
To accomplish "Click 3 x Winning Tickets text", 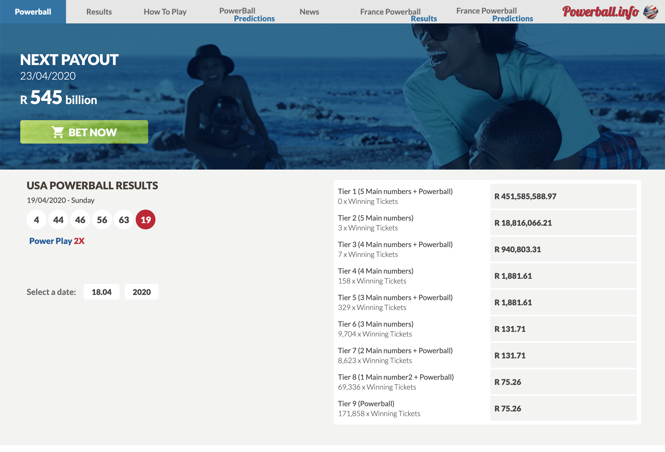I will pos(368,228).
